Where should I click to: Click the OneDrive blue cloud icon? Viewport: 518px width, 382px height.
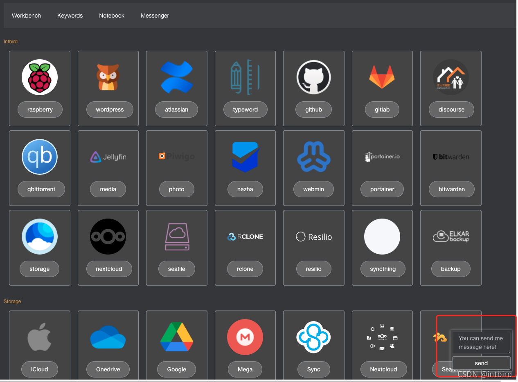(108, 337)
